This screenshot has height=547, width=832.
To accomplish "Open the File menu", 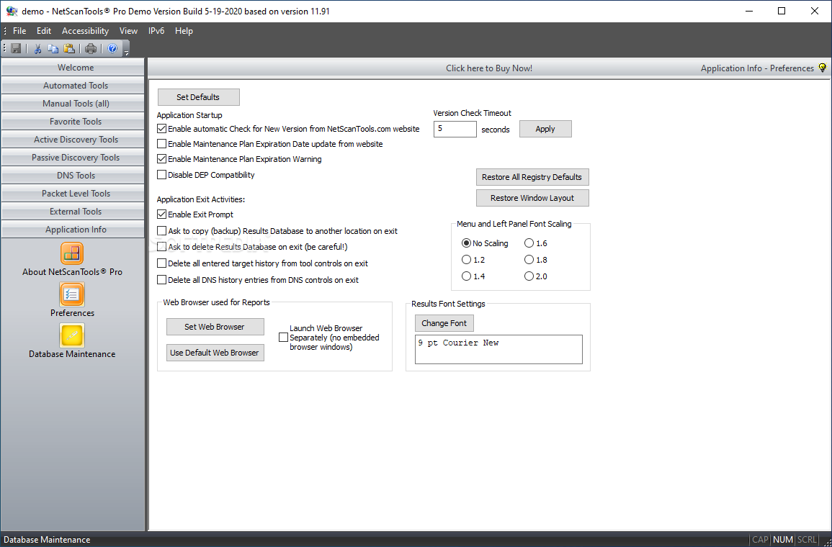I will 19,31.
